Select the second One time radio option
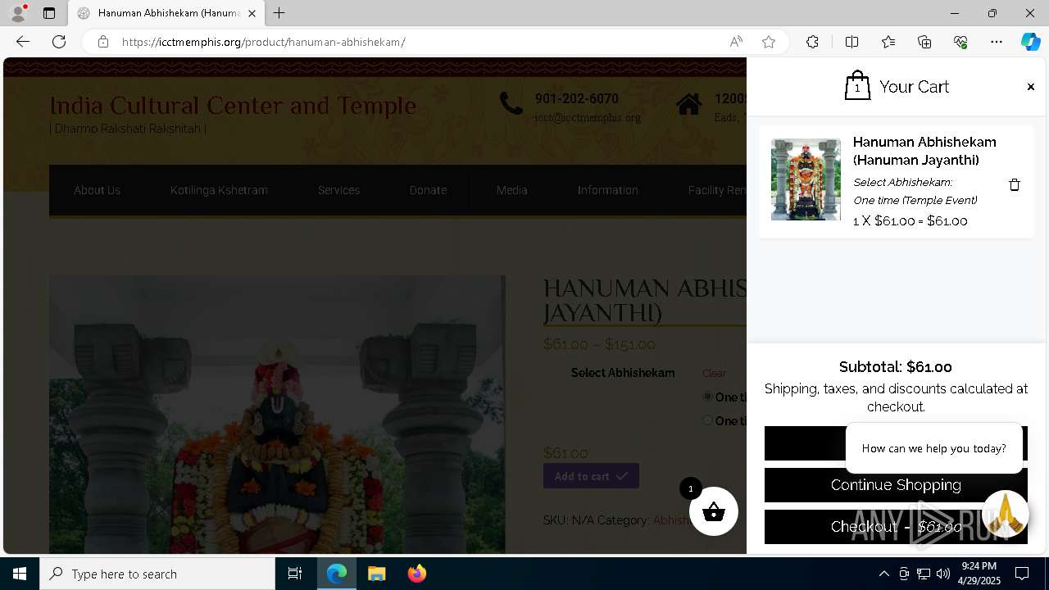This screenshot has width=1049, height=590. pyautogui.click(x=707, y=420)
